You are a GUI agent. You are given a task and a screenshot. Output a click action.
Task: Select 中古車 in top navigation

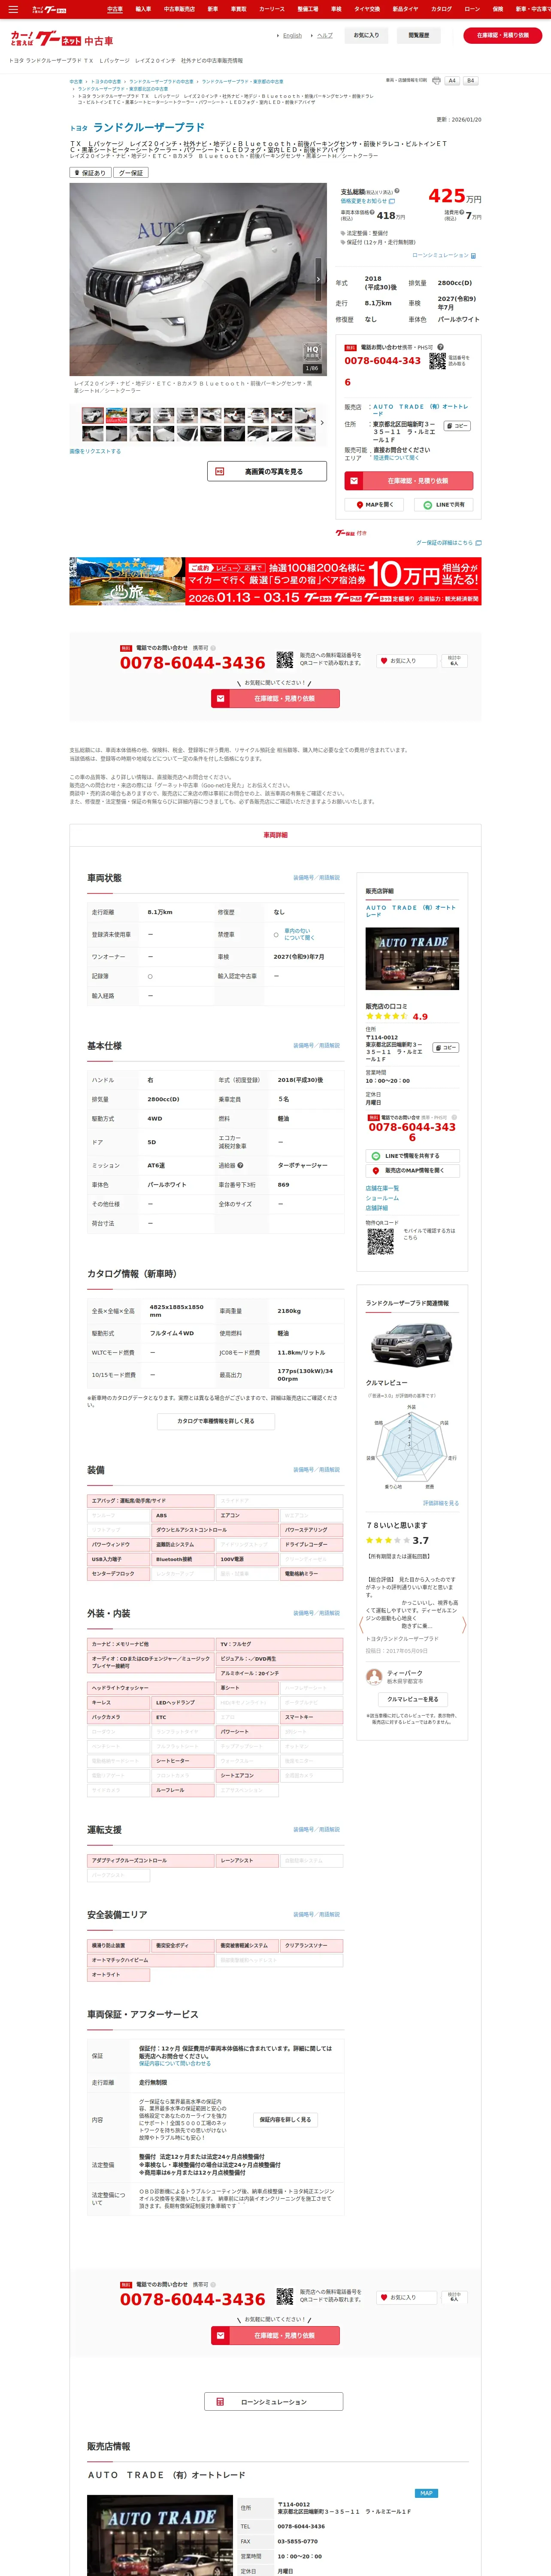[x=115, y=9]
